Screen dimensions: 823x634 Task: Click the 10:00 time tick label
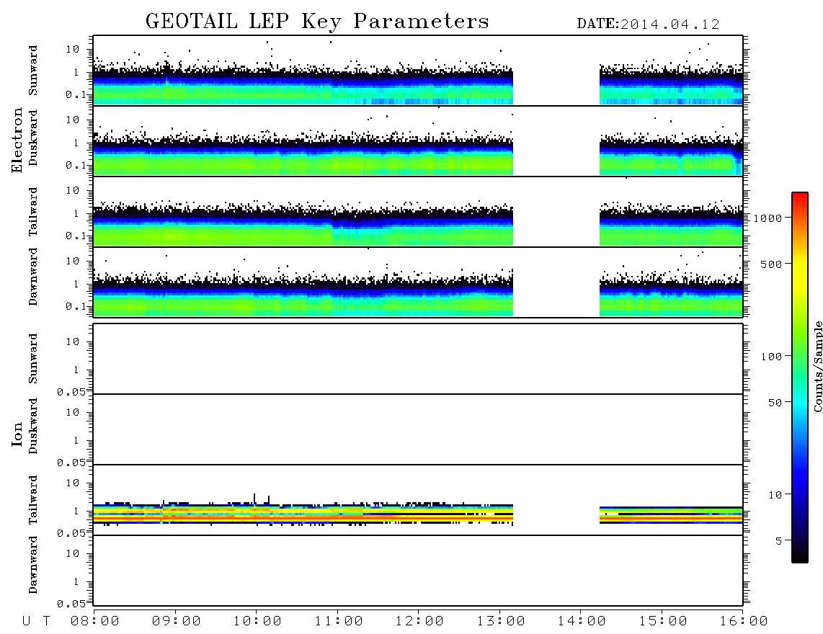tap(257, 622)
